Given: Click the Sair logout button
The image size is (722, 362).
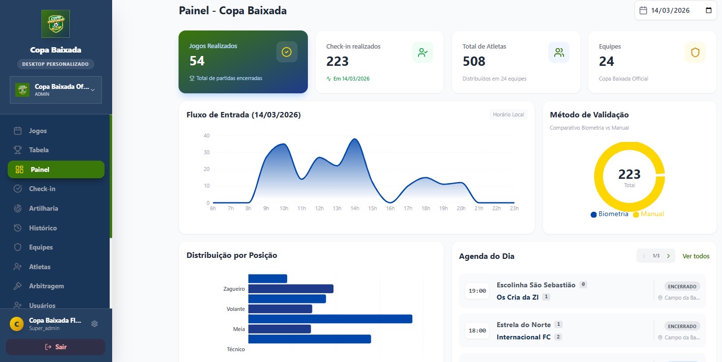Looking at the screenshot, I should click(56, 347).
